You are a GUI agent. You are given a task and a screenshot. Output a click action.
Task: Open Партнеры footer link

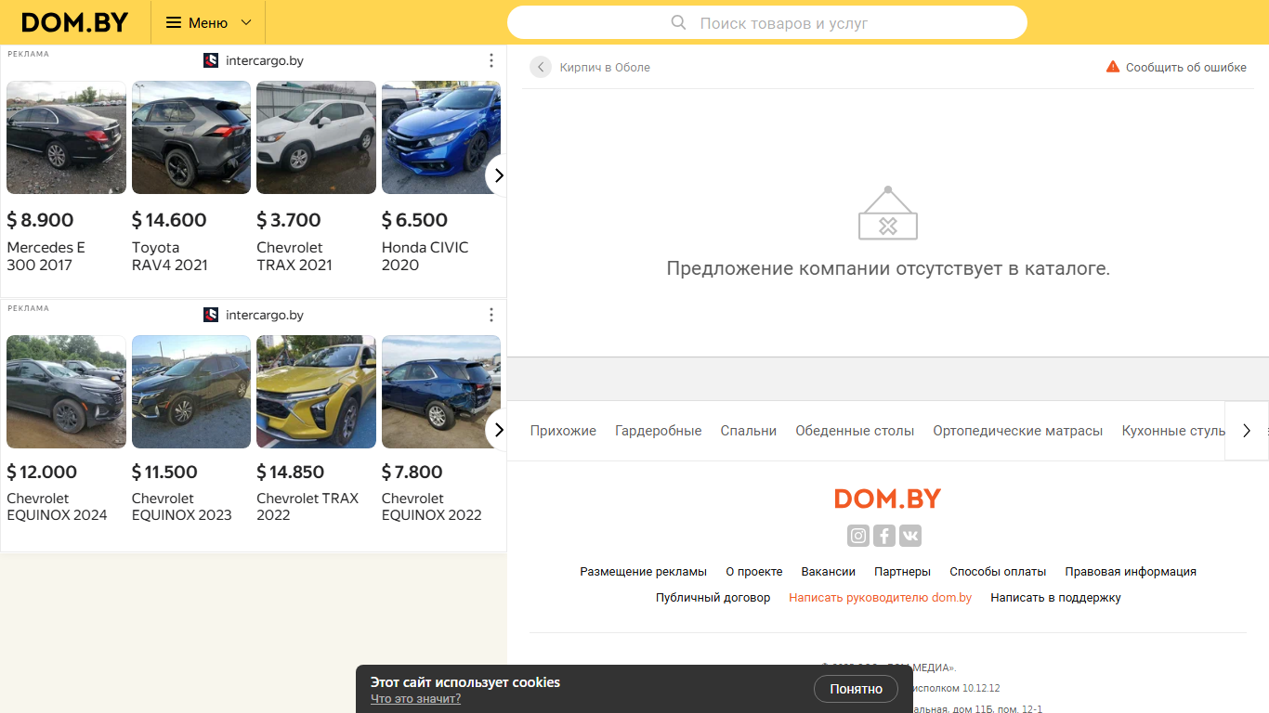(x=903, y=572)
